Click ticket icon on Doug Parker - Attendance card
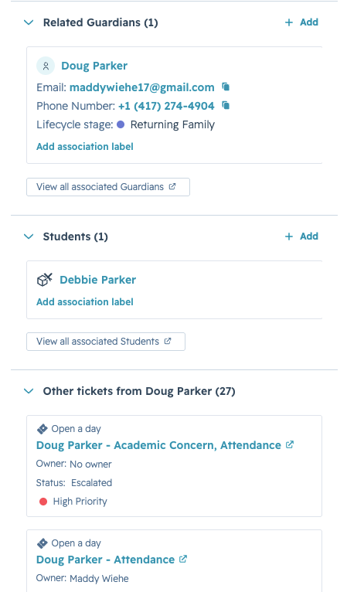The image size is (347, 592). pyautogui.click(x=43, y=543)
